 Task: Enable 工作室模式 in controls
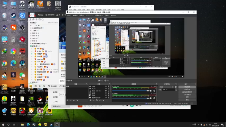coord(187,95)
